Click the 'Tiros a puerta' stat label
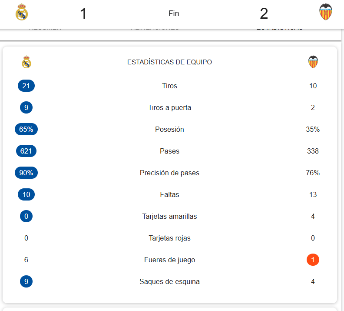The height and width of the screenshot is (311, 344). 169,107
